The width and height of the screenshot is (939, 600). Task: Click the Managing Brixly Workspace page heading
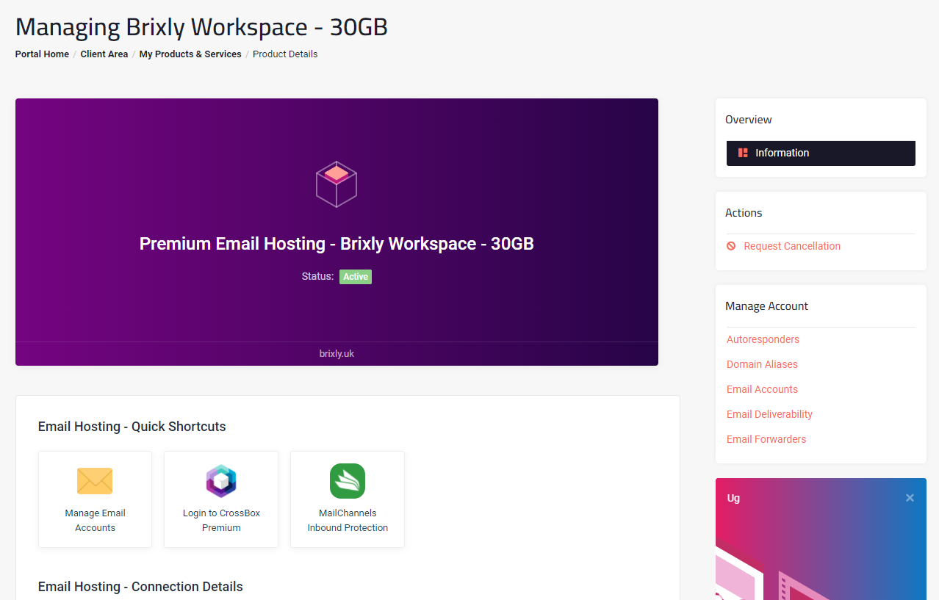[201, 27]
